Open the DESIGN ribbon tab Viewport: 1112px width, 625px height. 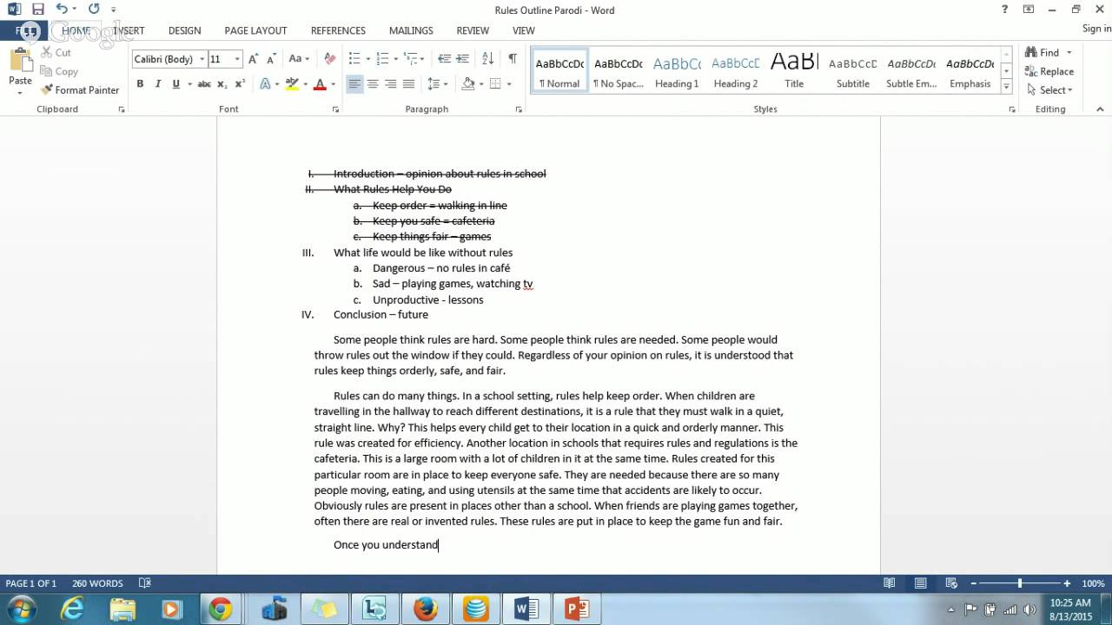(x=184, y=30)
